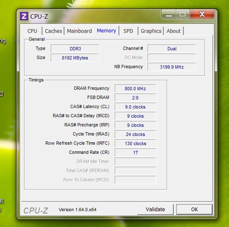Click the CAS# Latency (CL) label

90,106
